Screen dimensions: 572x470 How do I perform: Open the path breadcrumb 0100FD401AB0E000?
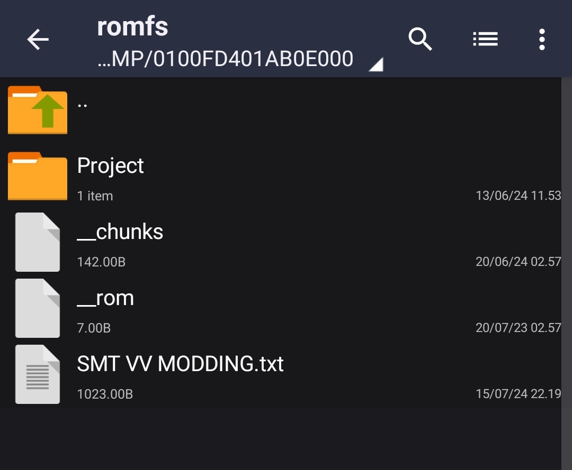click(x=226, y=59)
